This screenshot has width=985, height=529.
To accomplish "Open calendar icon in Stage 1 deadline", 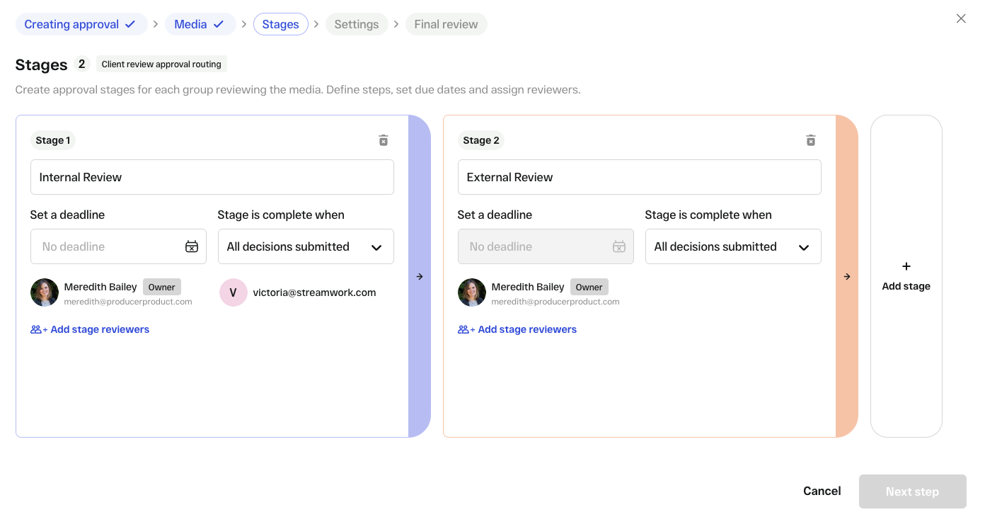I will click(192, 246).
